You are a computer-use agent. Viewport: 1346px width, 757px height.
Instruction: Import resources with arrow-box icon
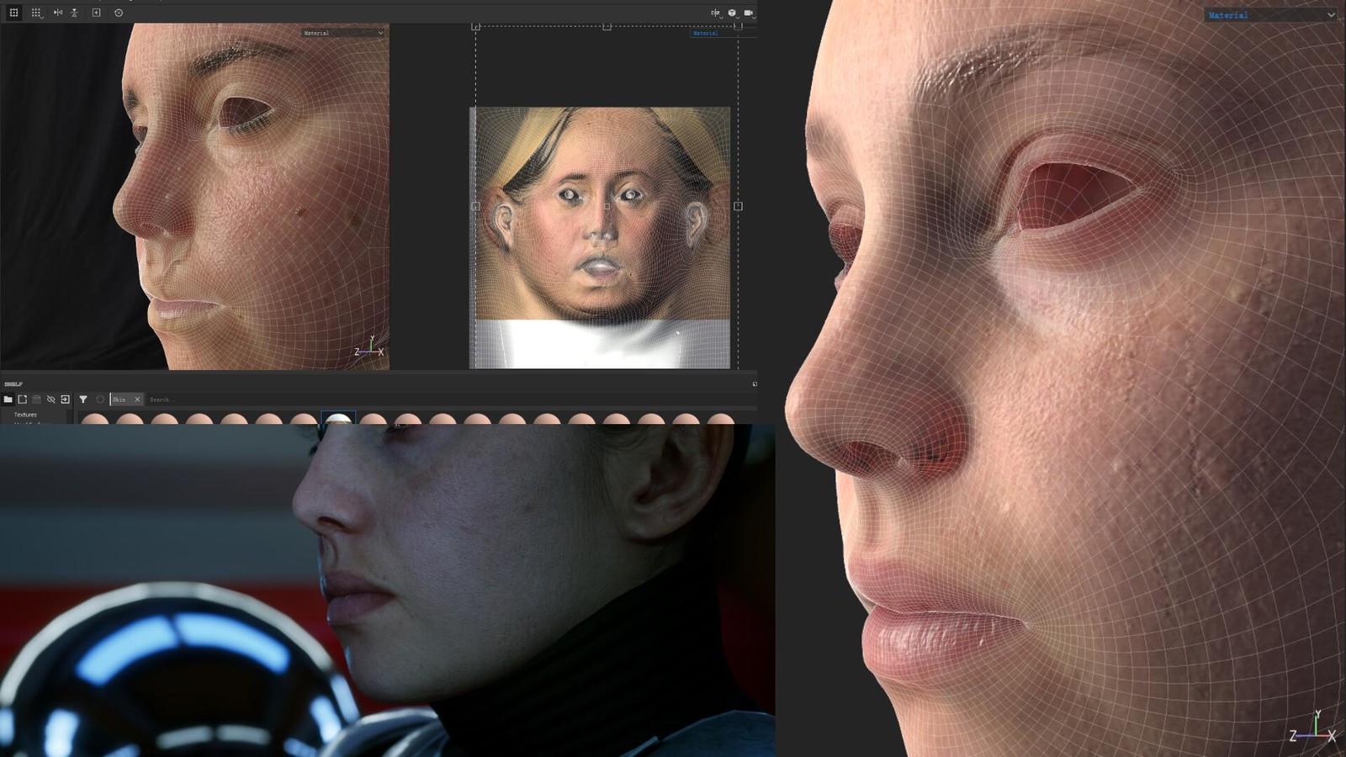[65, 400]
